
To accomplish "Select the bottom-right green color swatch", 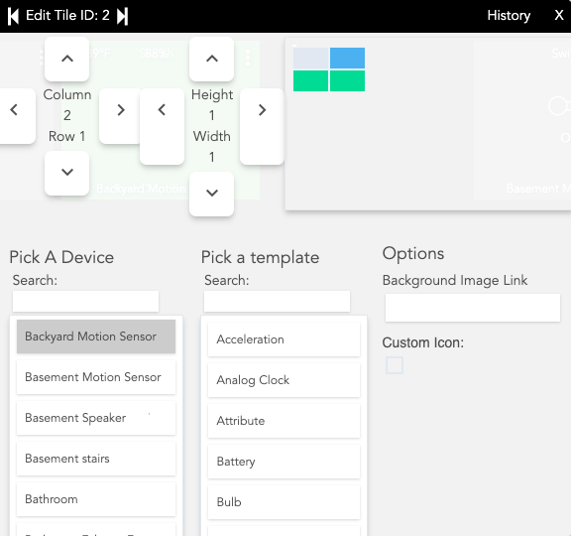I will [347, 80].
